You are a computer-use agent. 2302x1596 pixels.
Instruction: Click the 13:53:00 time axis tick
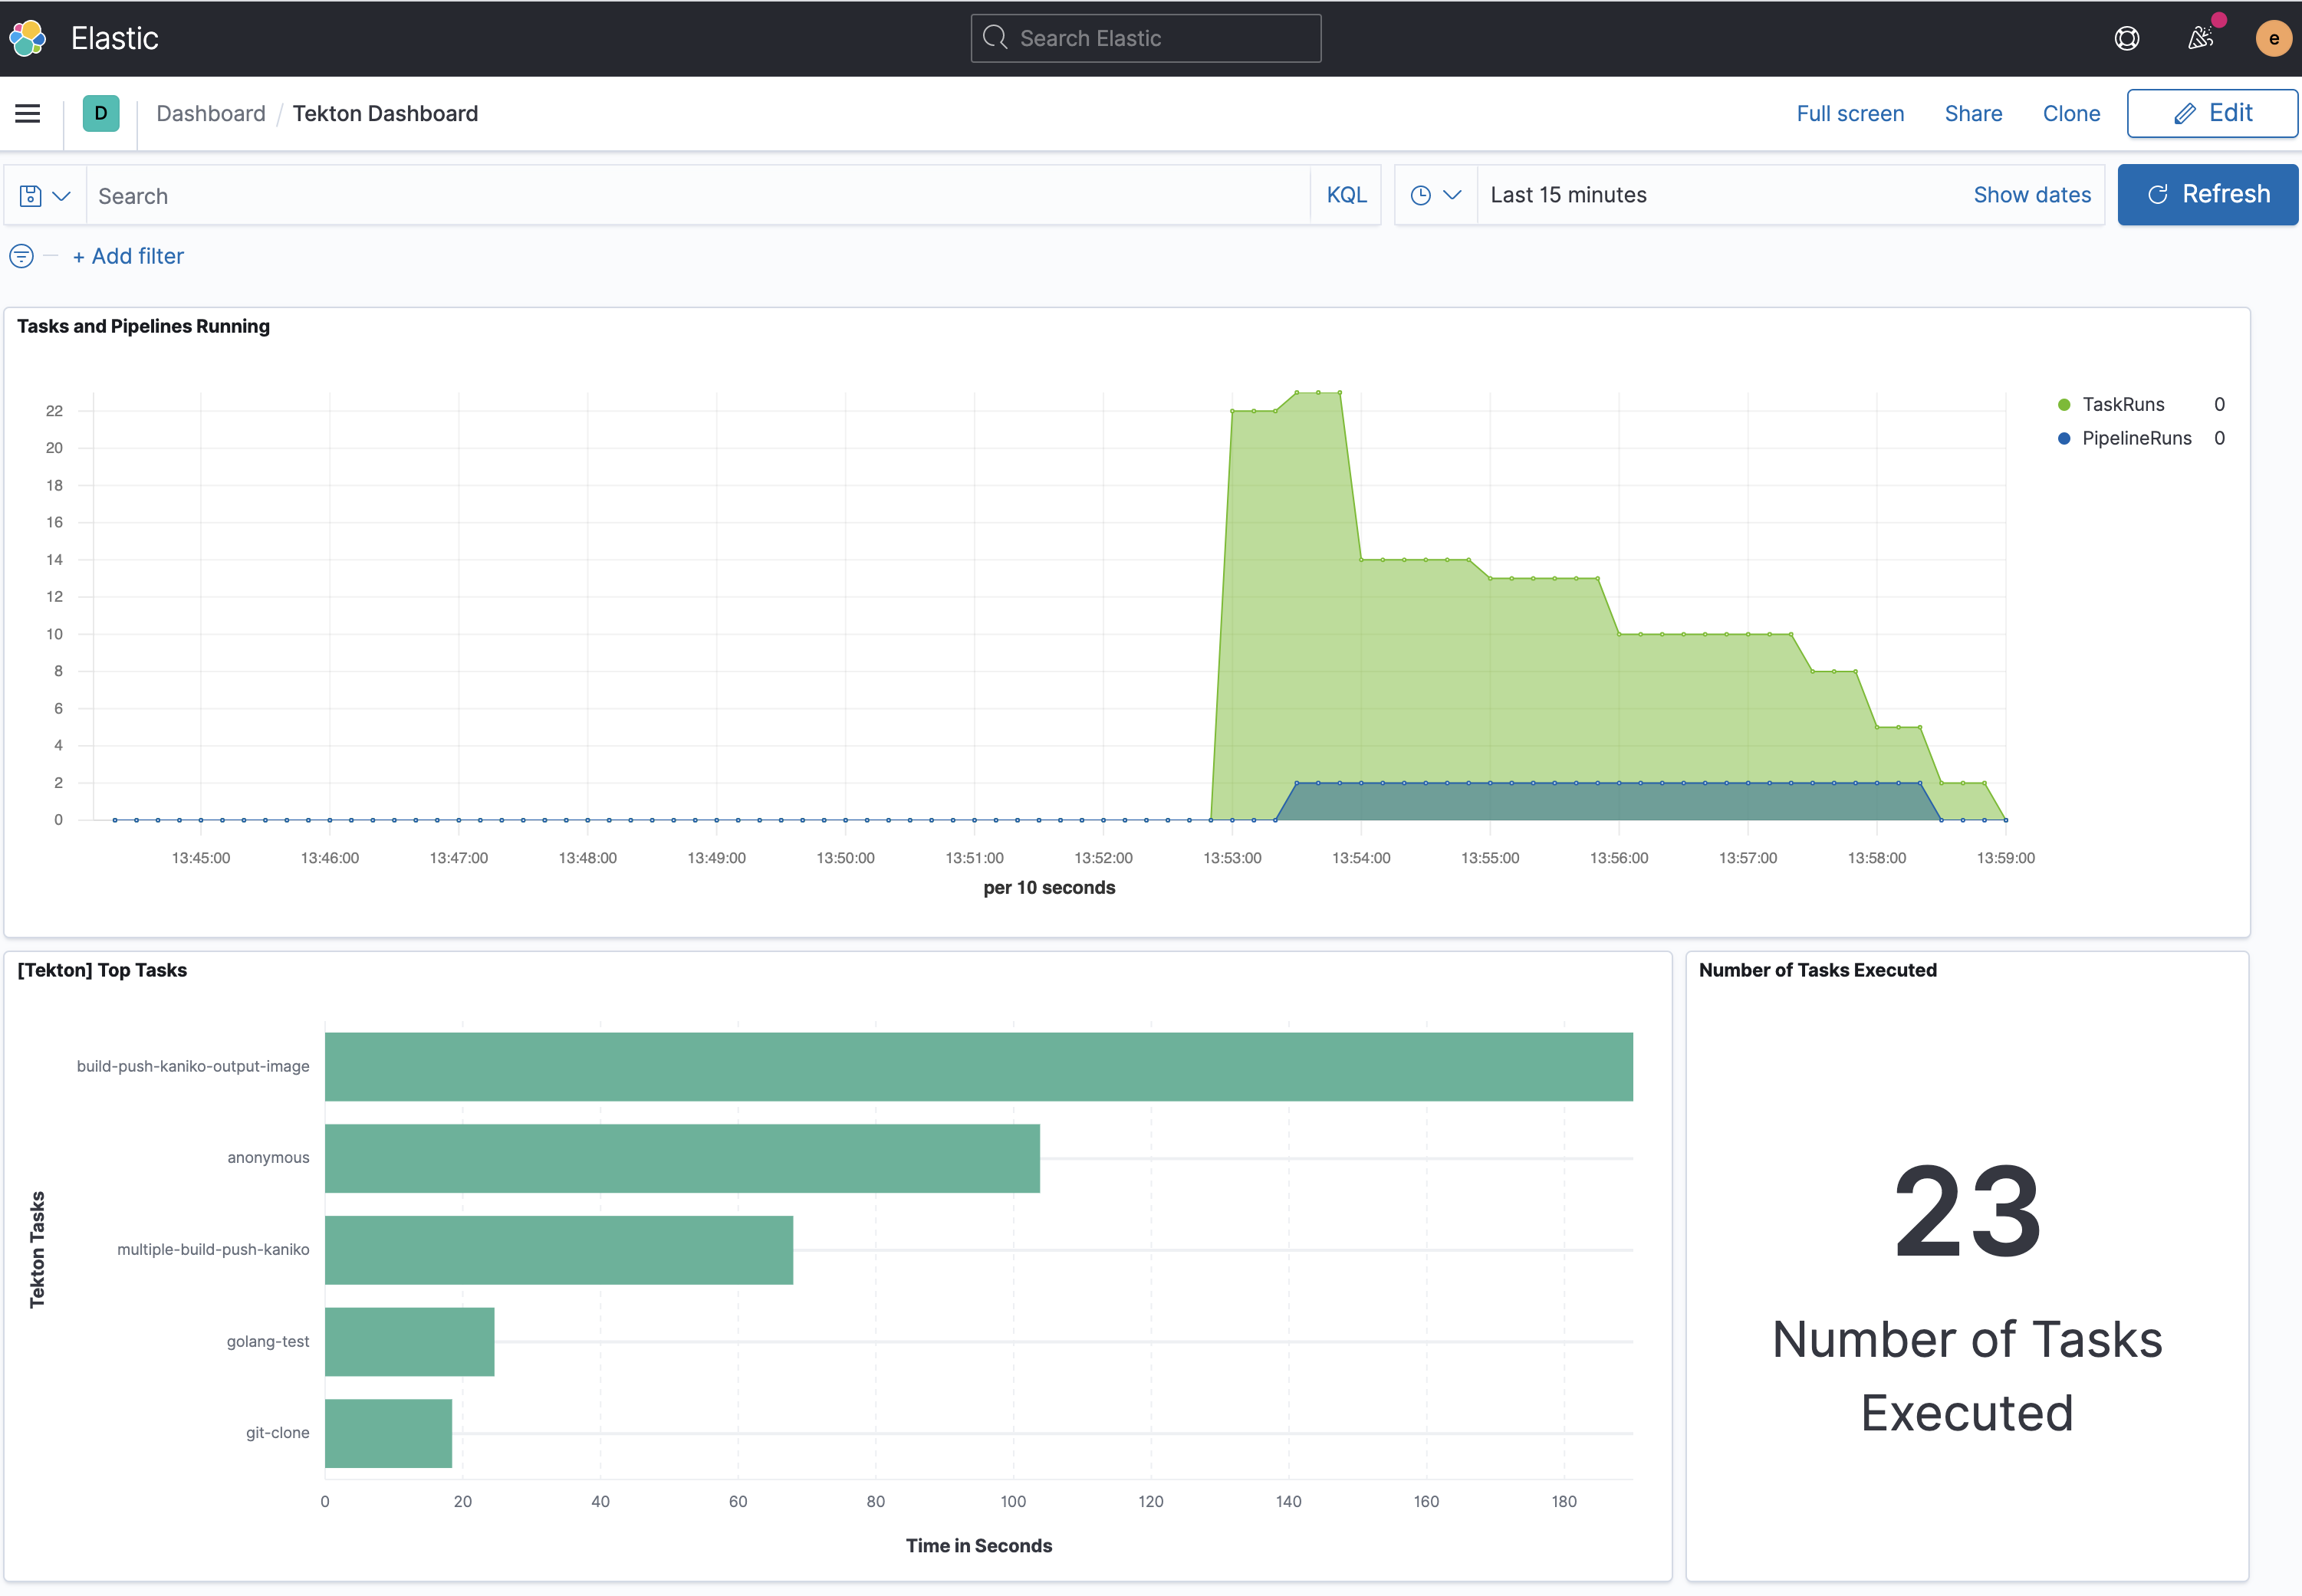click(x=1232, y=858)
